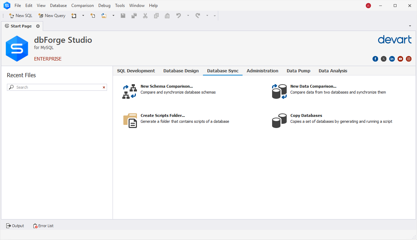Open the Undo history dropdown arrow
Screen dimensions: 417x240
click(x=188, y=16)
